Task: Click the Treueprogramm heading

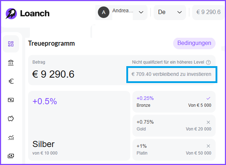Action: tap(51, 43)
